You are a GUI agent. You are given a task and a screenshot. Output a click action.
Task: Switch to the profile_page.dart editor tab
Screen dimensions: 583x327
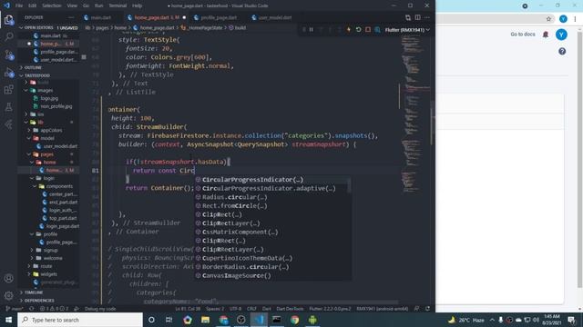point(219,17)
